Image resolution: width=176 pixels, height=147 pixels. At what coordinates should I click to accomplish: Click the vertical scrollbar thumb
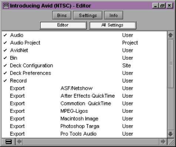coord(171,63)
